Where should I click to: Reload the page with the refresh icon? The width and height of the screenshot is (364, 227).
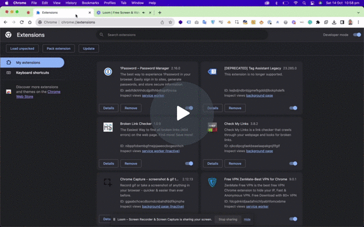pos(21,22)
